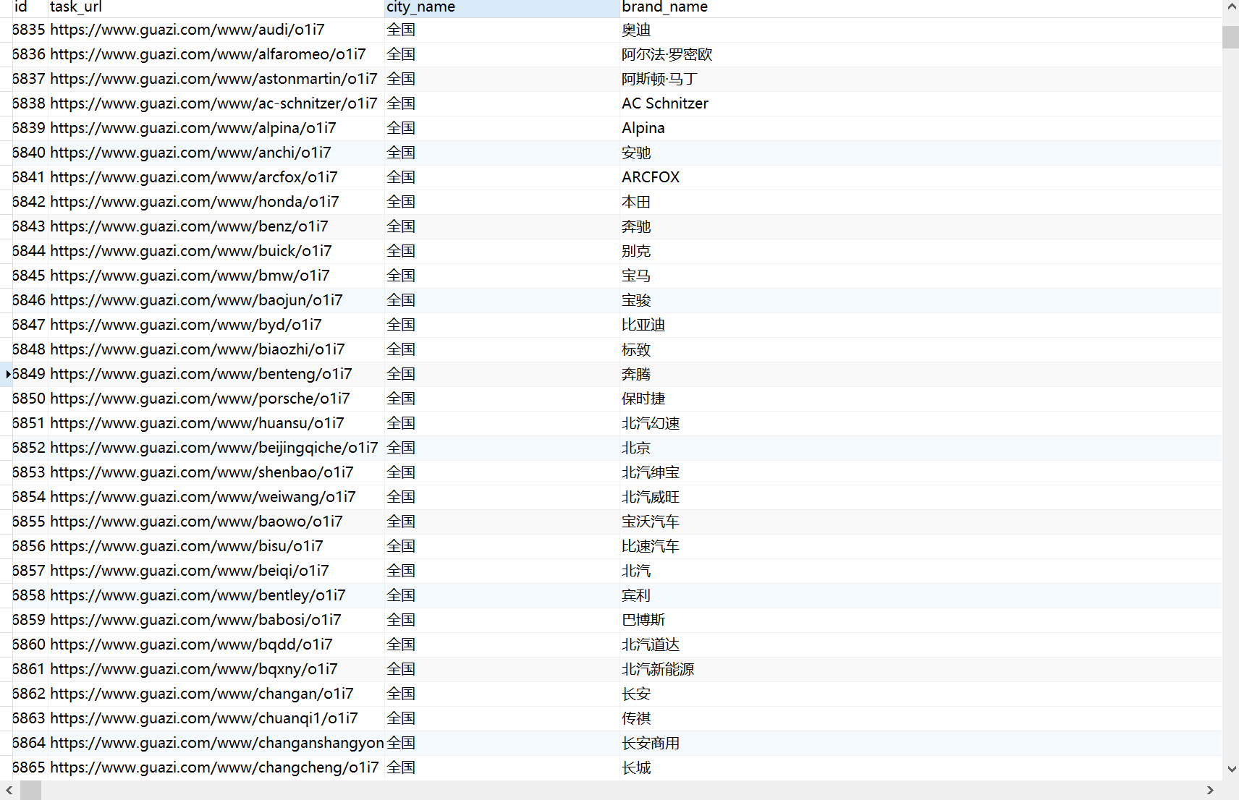Select brand cell 安驰
1239x800 pixels.
tap(921, 153)
